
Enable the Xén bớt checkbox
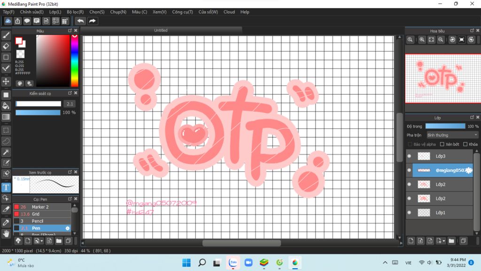[x=442, y=144]
